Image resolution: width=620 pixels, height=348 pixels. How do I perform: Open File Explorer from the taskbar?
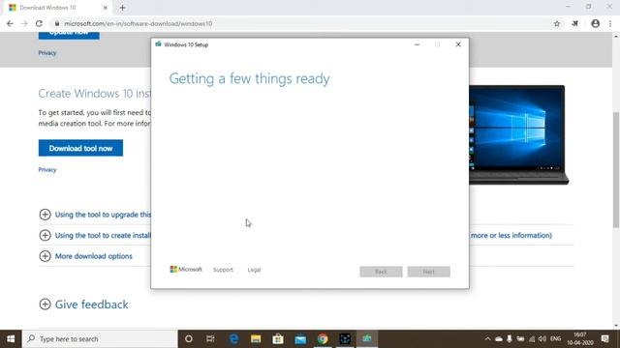pos(256,339)
